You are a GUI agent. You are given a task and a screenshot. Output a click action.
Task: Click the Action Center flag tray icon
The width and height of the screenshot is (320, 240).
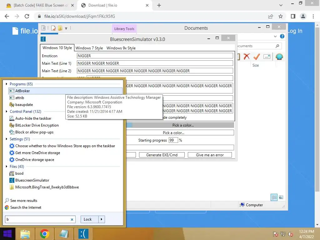[275, 234]
